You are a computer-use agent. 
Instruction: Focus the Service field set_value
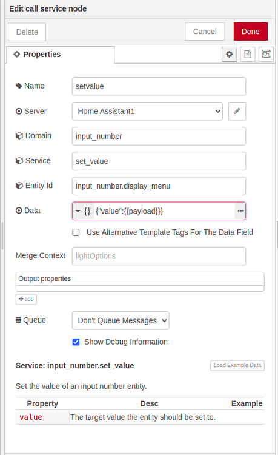pyautogui.click(x=159, y=161)
